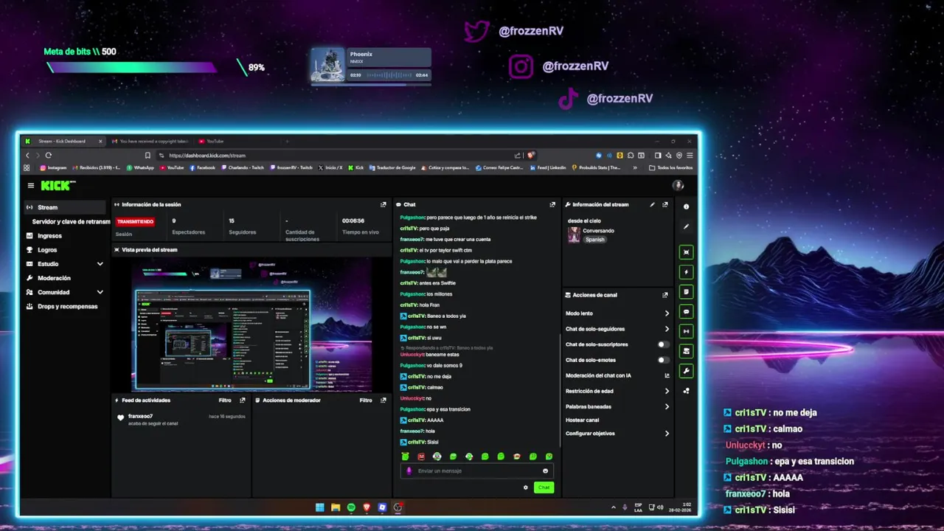Screen dimensions: 944x531
Task: Open the Kick hamburger menu
Action: 31,186
